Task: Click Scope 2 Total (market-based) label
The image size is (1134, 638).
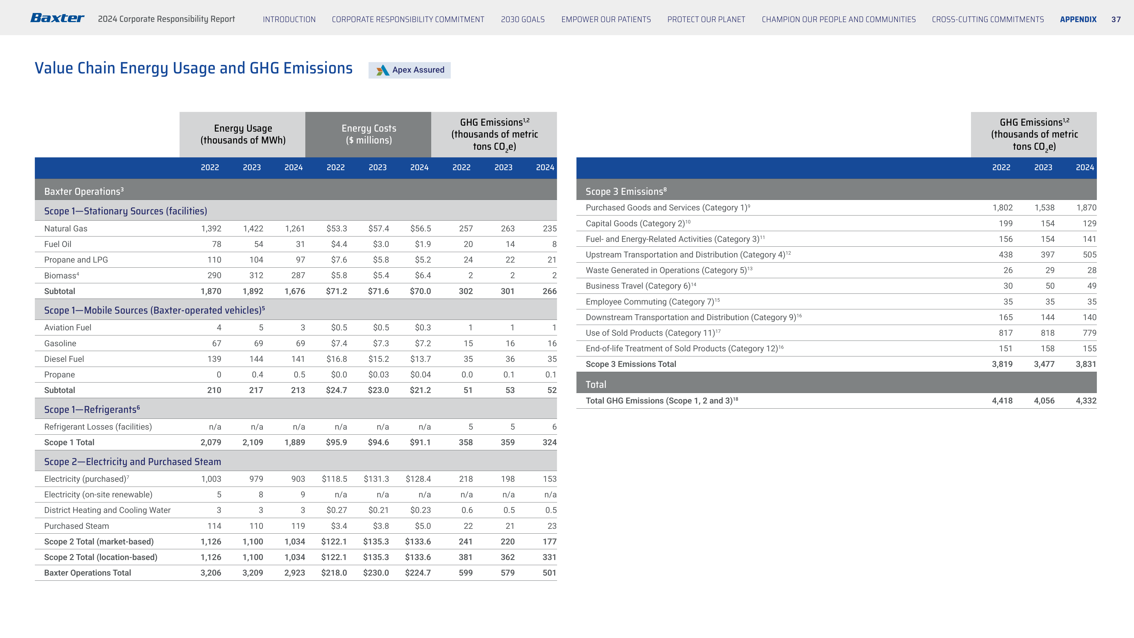Action: (x=99, y=542)
